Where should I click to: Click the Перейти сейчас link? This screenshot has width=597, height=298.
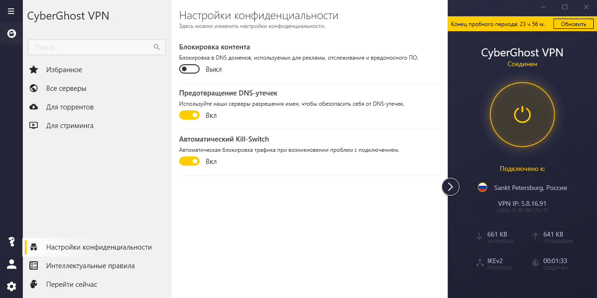click(x=72, y=284)
